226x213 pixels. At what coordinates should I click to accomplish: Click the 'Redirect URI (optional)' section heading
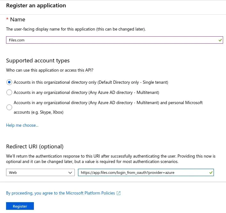35,146
